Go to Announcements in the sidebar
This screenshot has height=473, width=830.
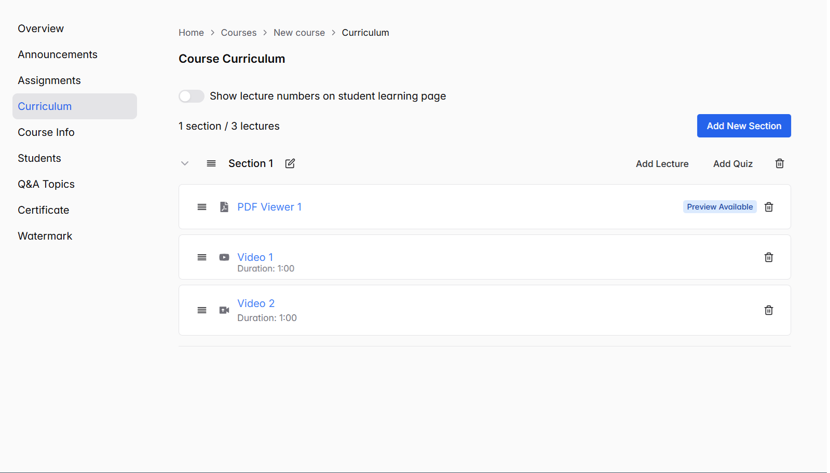75,54
